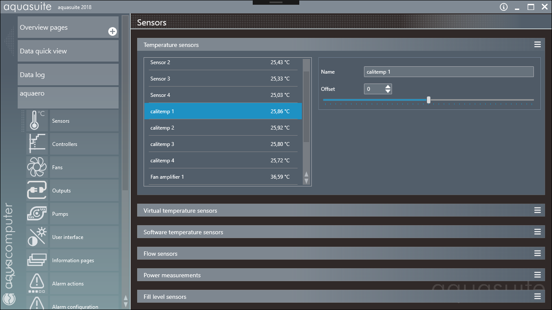Open Power measurements hamburger menu
Image resolution: width=552 pixels, height=310 pixels.
point(537,275)
